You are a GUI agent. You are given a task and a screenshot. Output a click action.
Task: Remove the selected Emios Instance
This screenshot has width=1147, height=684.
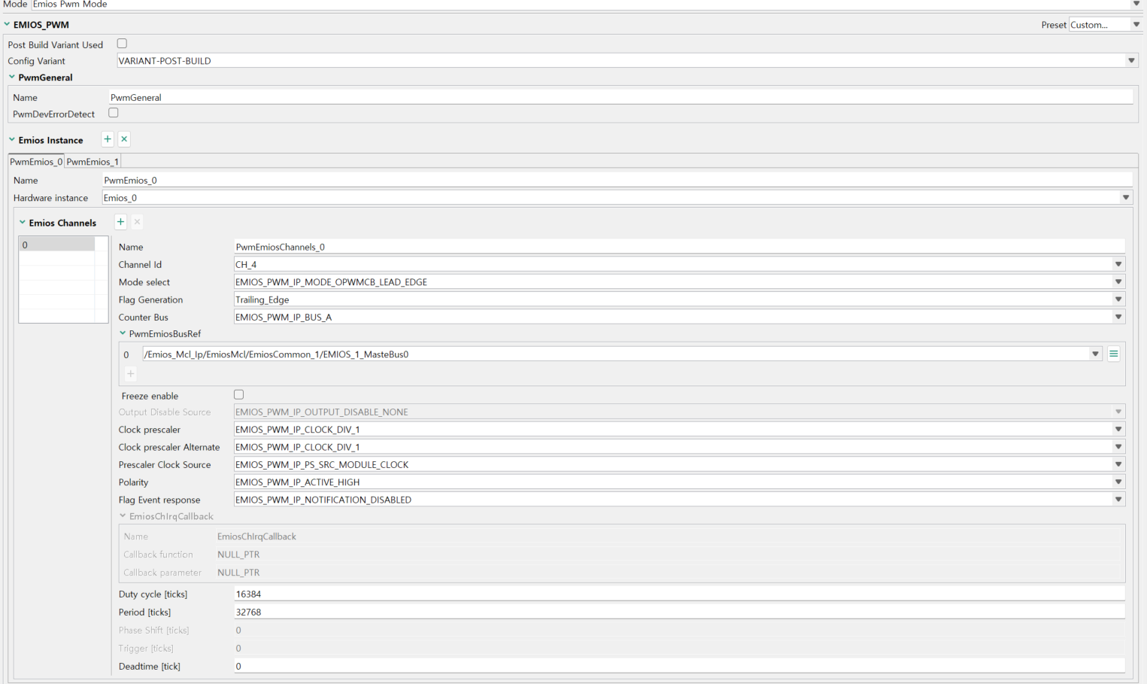[124, 139]
